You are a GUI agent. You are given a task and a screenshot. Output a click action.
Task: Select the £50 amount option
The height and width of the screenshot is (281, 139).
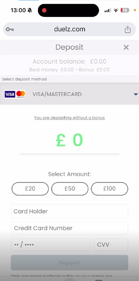coord(70,189)
